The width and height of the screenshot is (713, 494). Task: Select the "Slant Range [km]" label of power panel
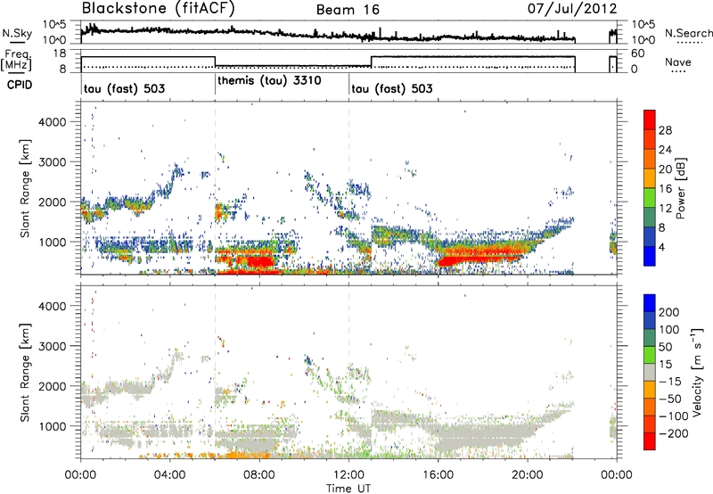tap(25, 188)
